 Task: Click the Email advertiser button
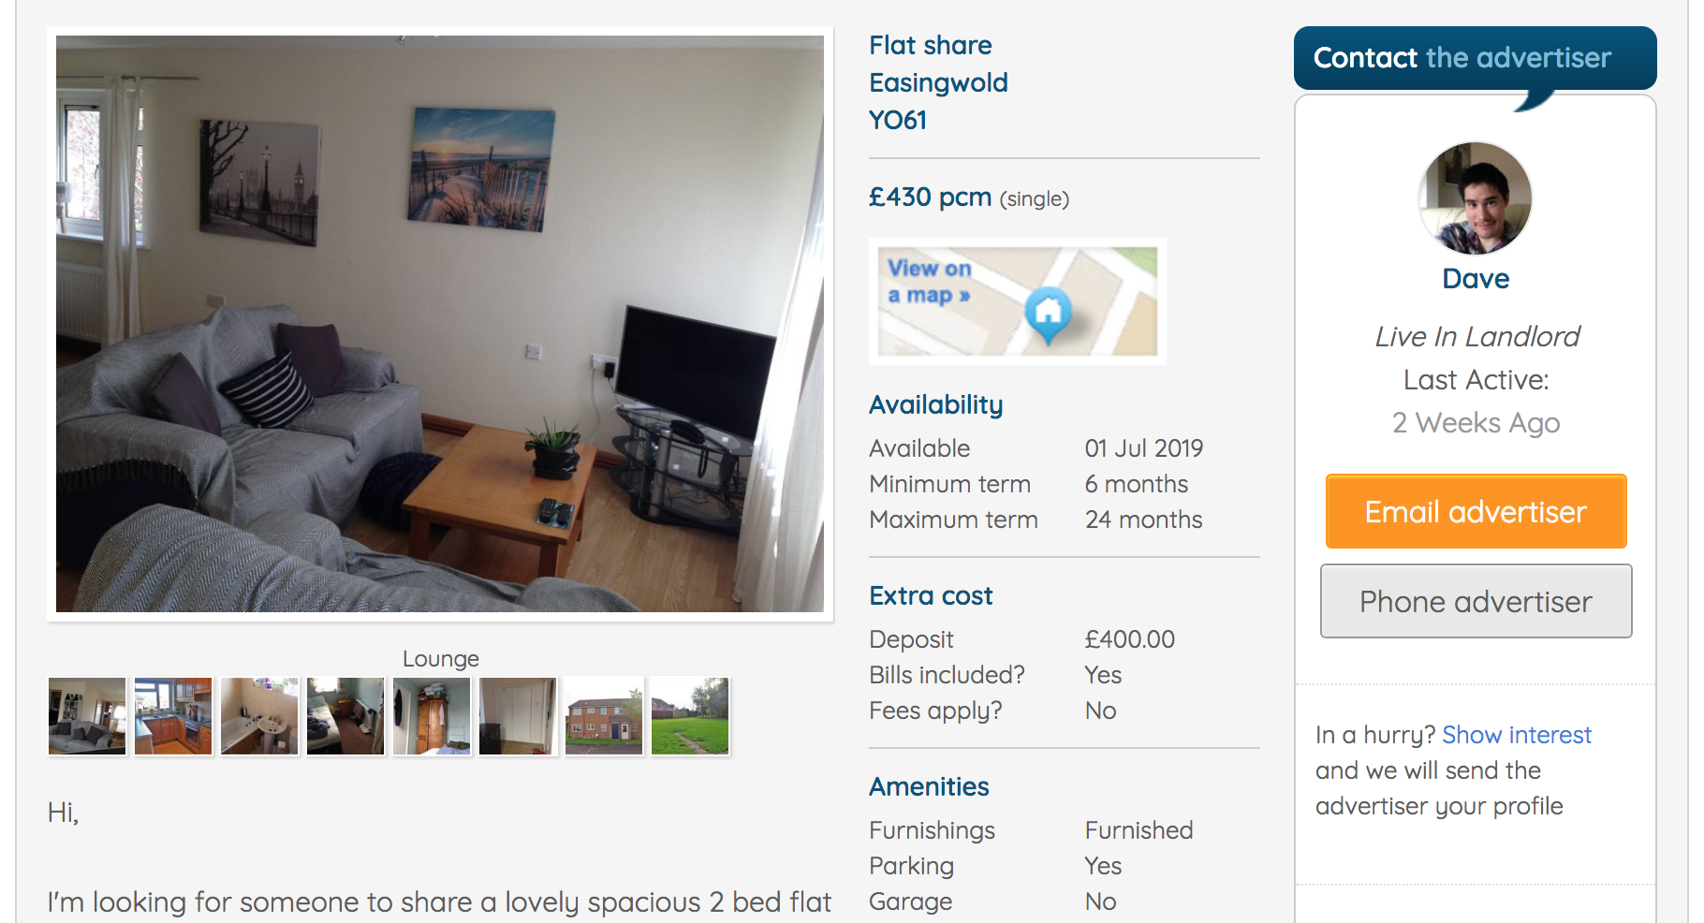(1476, 511)
